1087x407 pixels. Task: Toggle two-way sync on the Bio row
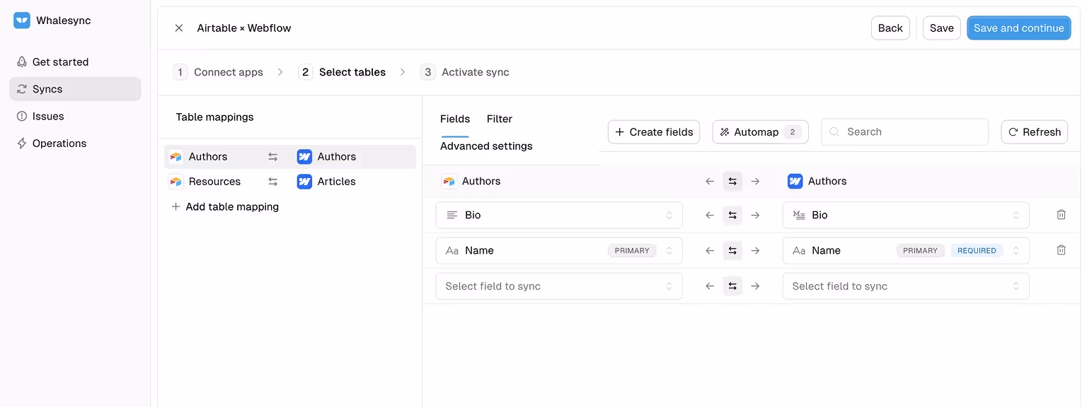point(732,215)
